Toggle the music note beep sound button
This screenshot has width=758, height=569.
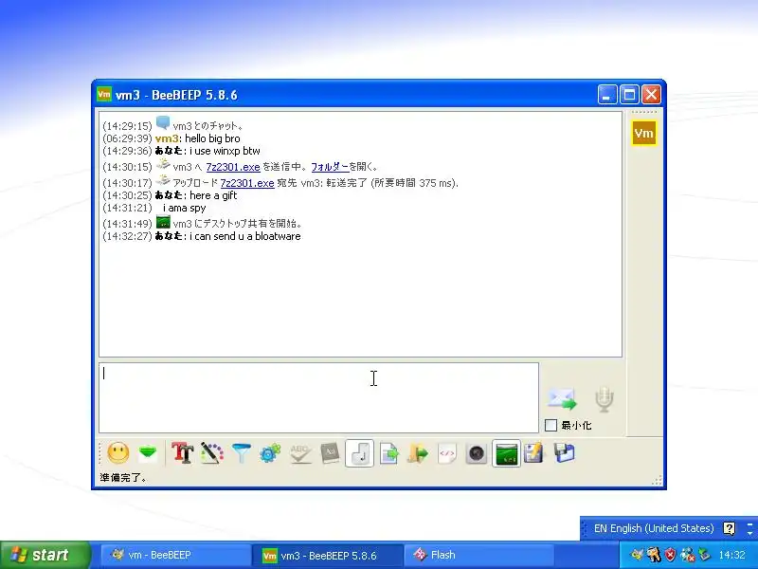click(x=359, y=453)
